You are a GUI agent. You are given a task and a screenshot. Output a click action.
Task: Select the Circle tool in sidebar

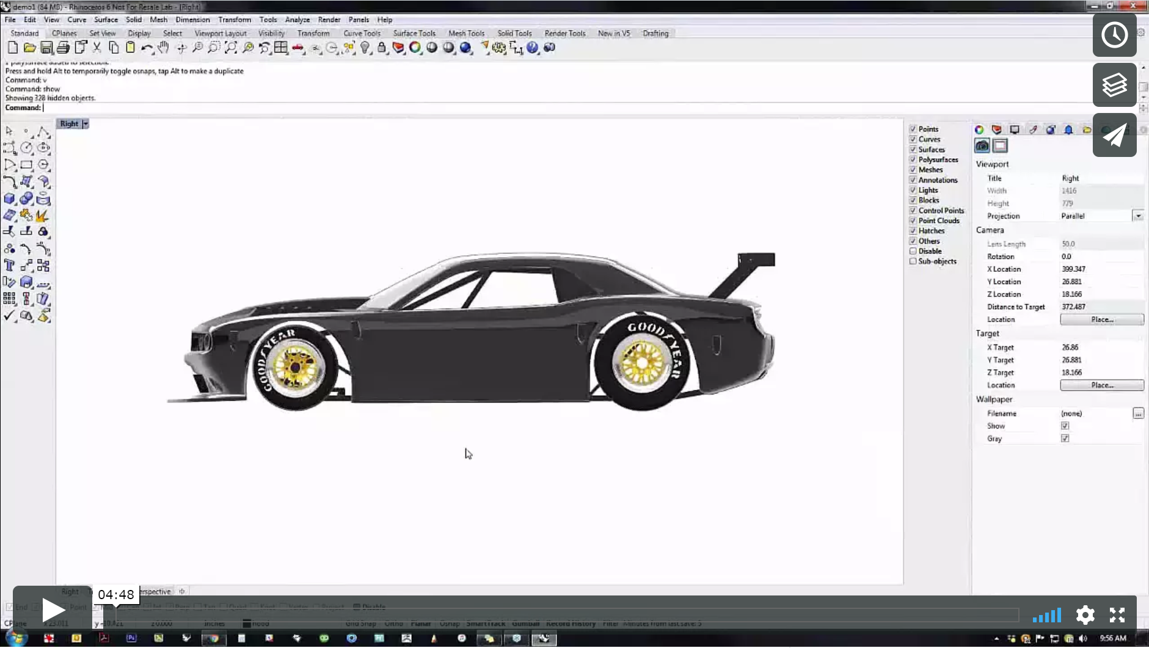pyautogui.click(x=26, y=148)
